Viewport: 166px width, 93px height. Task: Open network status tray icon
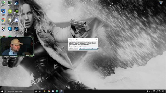149,91
